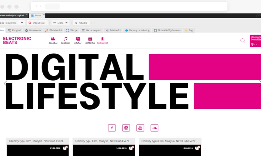Switch to the Tagi tab
This screenshot has width=261, height=156.
pyautogui.click(x=189, y=30)
